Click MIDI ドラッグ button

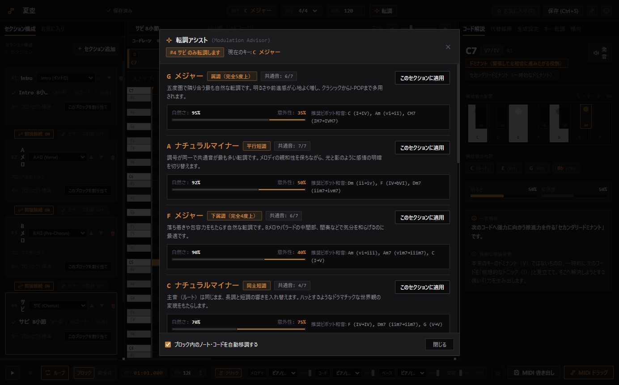(x=588, y=372)
